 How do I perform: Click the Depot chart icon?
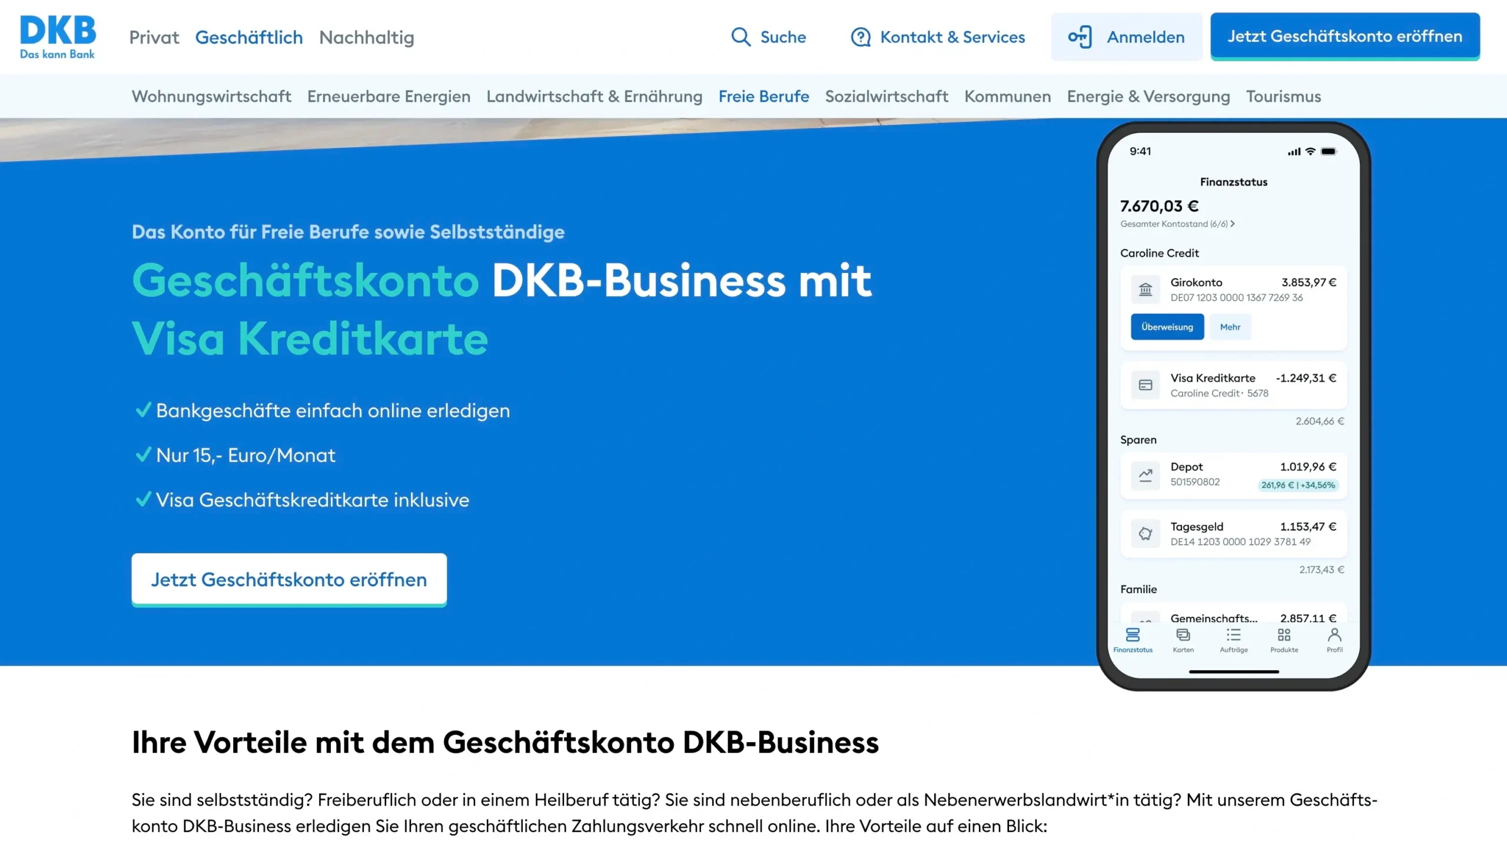tap(1145, 475)
